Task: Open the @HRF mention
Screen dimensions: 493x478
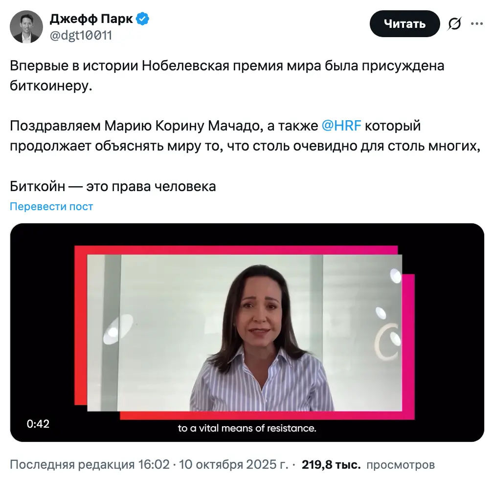Action: coord(341,126)
